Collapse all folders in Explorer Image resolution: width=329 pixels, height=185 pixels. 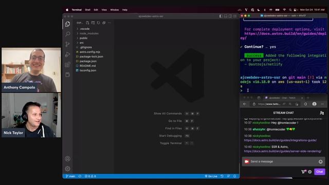[x=104, y=23]
